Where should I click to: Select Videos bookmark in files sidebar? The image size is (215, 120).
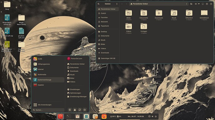pyautogui.click(x=108, y=49)
